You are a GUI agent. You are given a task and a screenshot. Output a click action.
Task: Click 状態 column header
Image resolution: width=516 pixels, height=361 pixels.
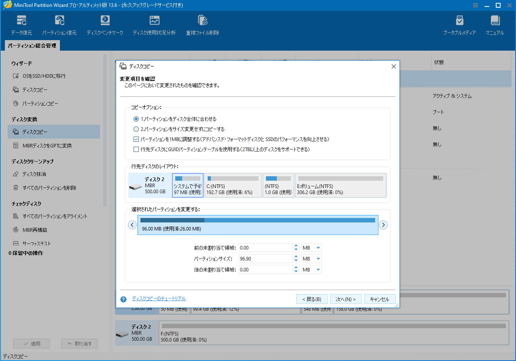point(439,62)
